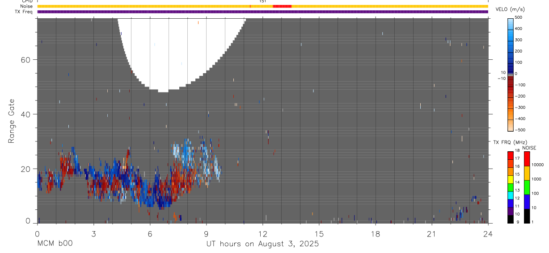Click the 9 tick label on UT hours axis
Screen dimensions: 549x253
206,234
